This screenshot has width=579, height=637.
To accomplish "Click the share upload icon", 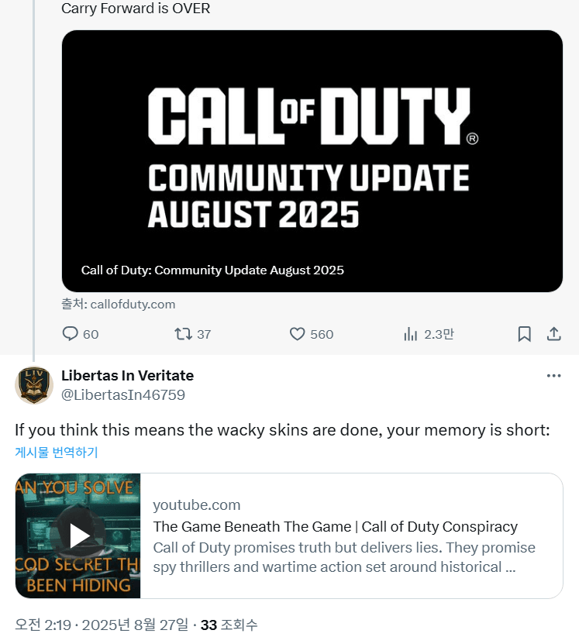I will point(553,334).
